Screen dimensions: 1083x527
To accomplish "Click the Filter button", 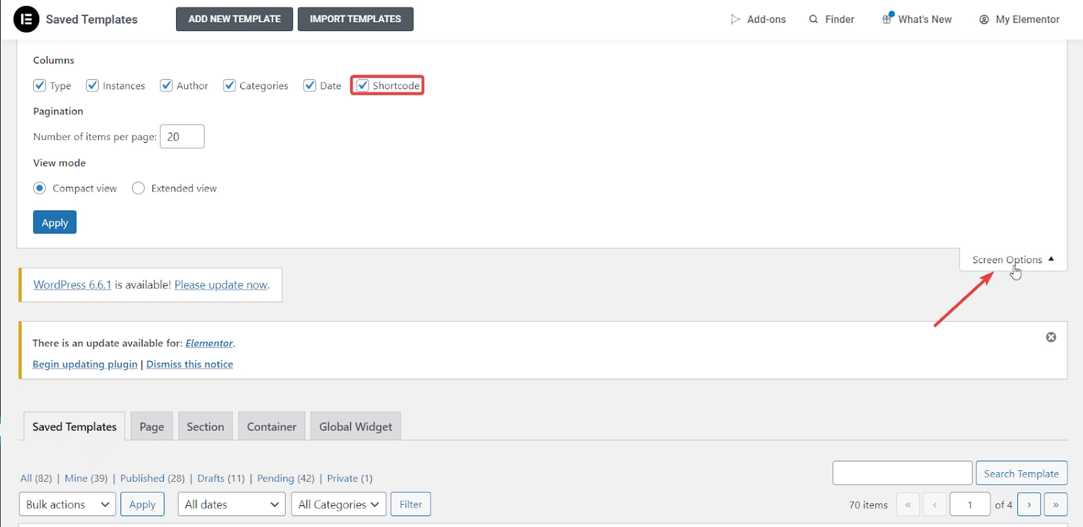I will [x=410, y=504].
